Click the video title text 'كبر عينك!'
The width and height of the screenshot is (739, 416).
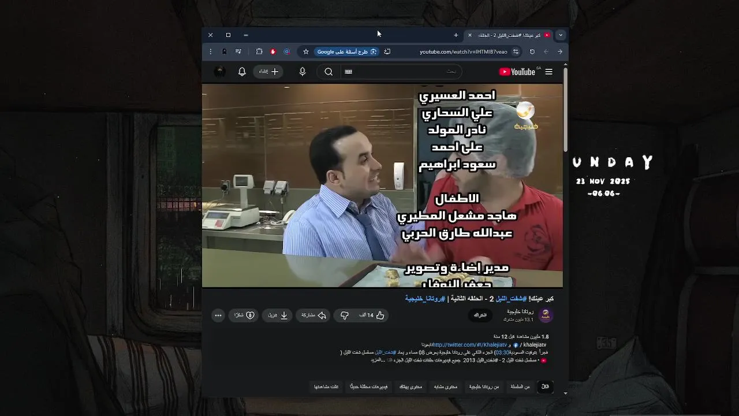click(542, 299)
